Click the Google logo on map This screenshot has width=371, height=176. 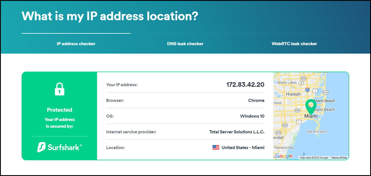[284, 156]
